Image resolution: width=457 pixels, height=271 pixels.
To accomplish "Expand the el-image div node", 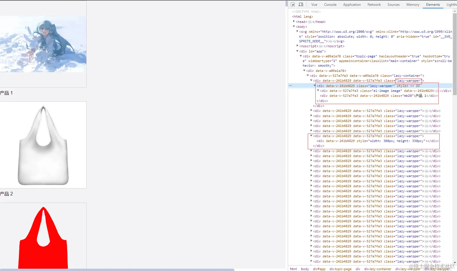I will pos(318,90).
